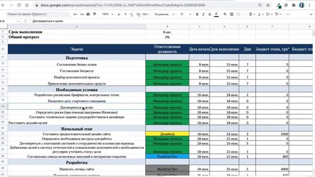This screenshot has width=315, height=177.
Task: Open the text wrapping dropdown
Action: (269, 14)
